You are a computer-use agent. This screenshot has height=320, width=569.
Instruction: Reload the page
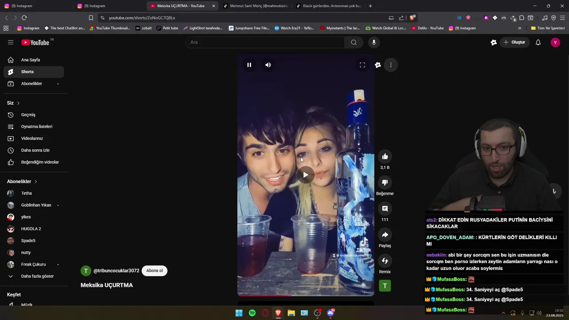coord(24,18)
